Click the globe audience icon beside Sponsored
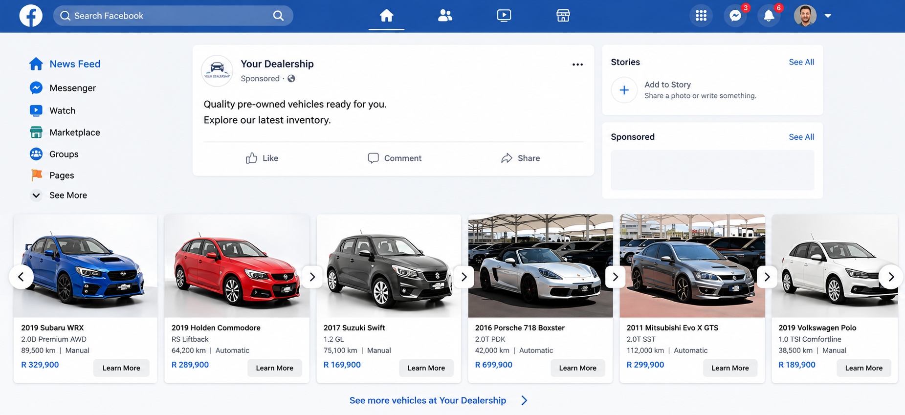This screenshot has height=415, width=905. pos(291,79)
